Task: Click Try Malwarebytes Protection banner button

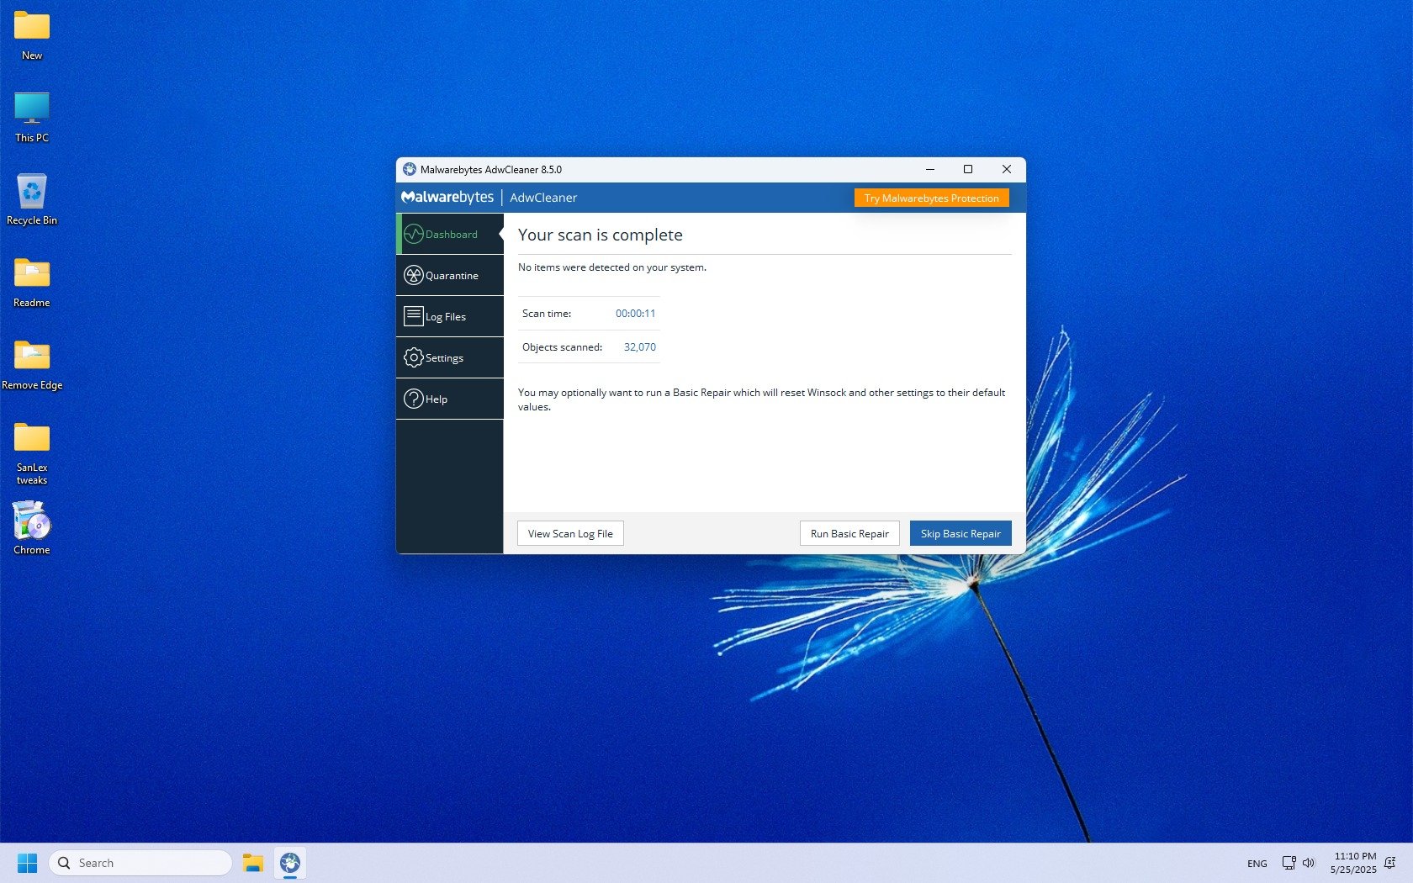Action: 931,198
